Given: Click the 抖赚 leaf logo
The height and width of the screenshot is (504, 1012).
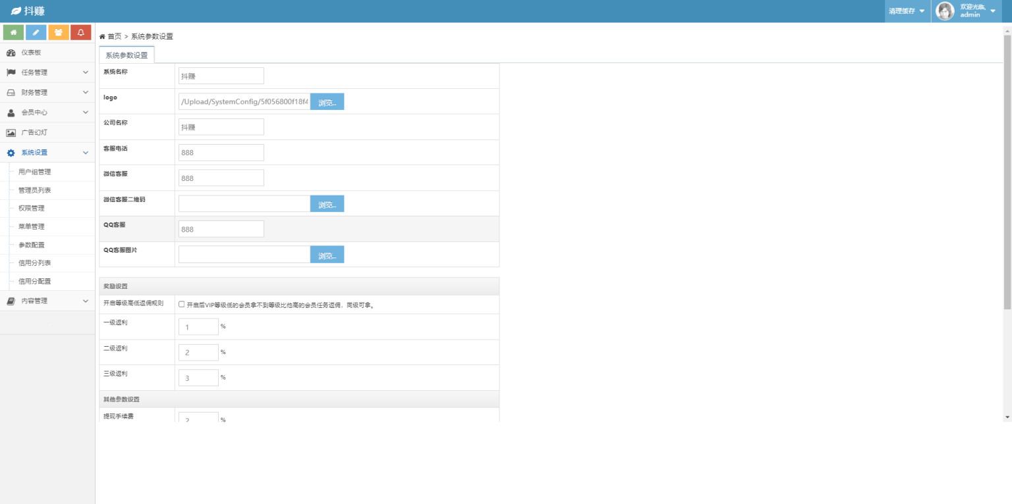Looking at the screenshot, I should tap(16, 11).
